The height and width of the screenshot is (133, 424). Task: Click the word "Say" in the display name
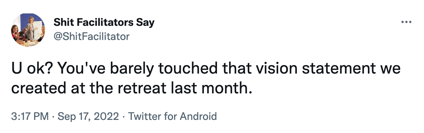[x=145, y=23]
